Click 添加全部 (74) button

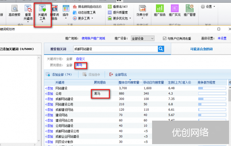[x=59, y=75]
